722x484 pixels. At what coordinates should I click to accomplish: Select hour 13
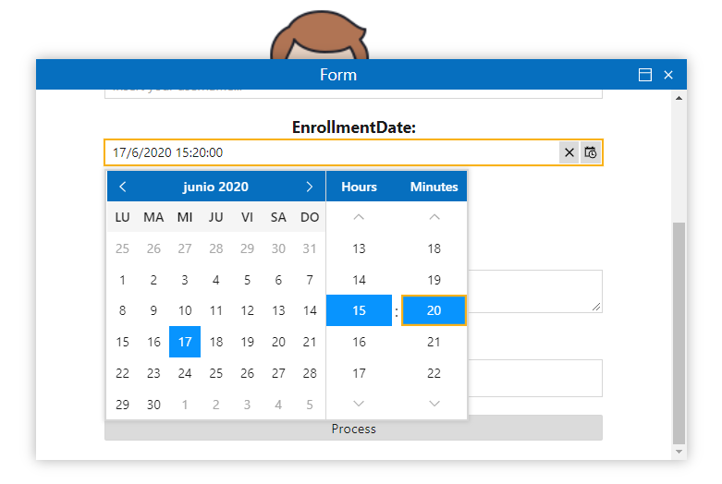click(359, 248)
